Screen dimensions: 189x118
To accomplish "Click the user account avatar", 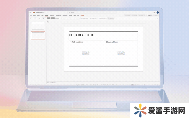I will pos(158,12).
